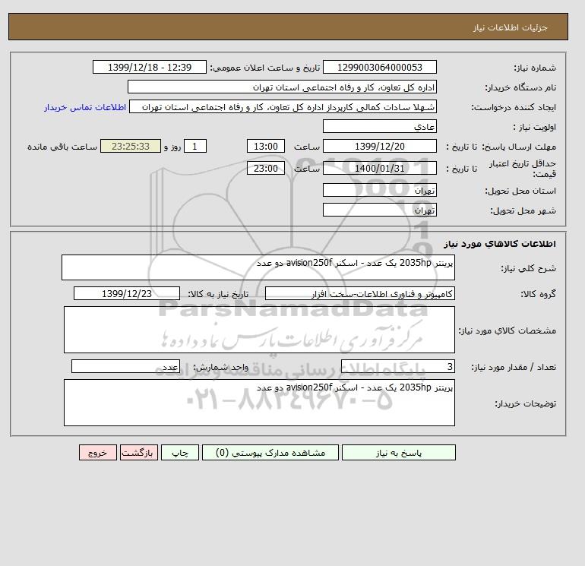Open مشاهده مدارک پیوستی (0) button
Screen dimensions: 585x566
click(x=270, y=452)
